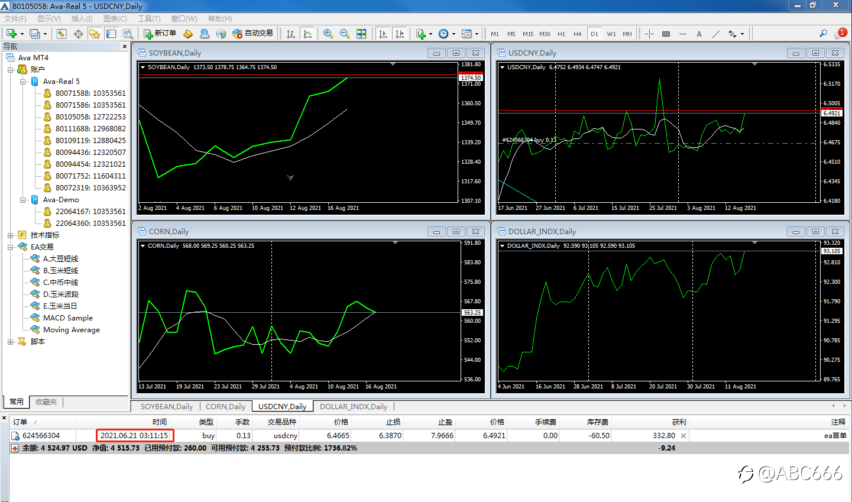Viewport: 852px width, 502px height.
Task: Close order 624566304 using its X button
Action: pos(683,436)
